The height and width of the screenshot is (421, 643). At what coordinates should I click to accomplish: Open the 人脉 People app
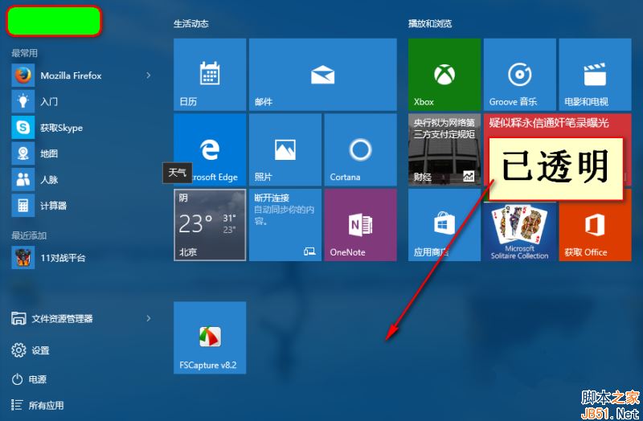point(49,179)
